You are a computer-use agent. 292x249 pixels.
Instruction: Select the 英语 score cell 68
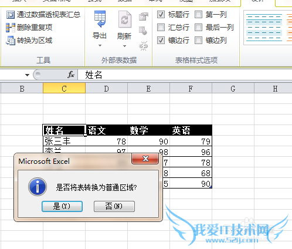191,173
